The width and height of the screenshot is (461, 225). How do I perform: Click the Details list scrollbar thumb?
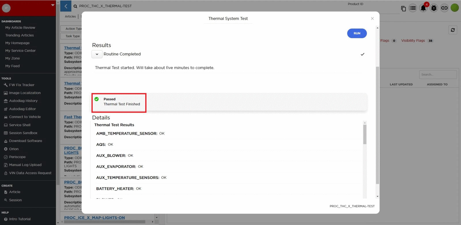point(365,134)
